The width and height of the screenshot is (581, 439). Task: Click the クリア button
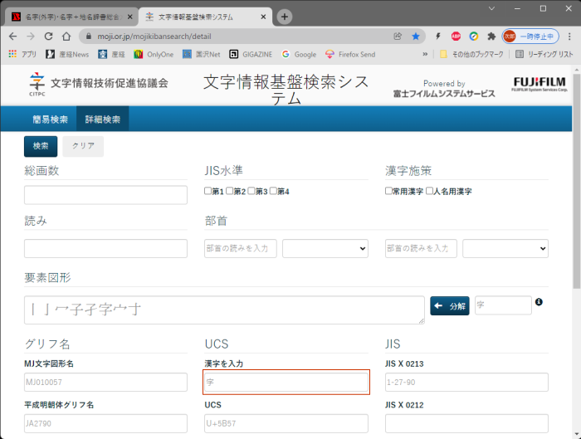coord(83,146)
